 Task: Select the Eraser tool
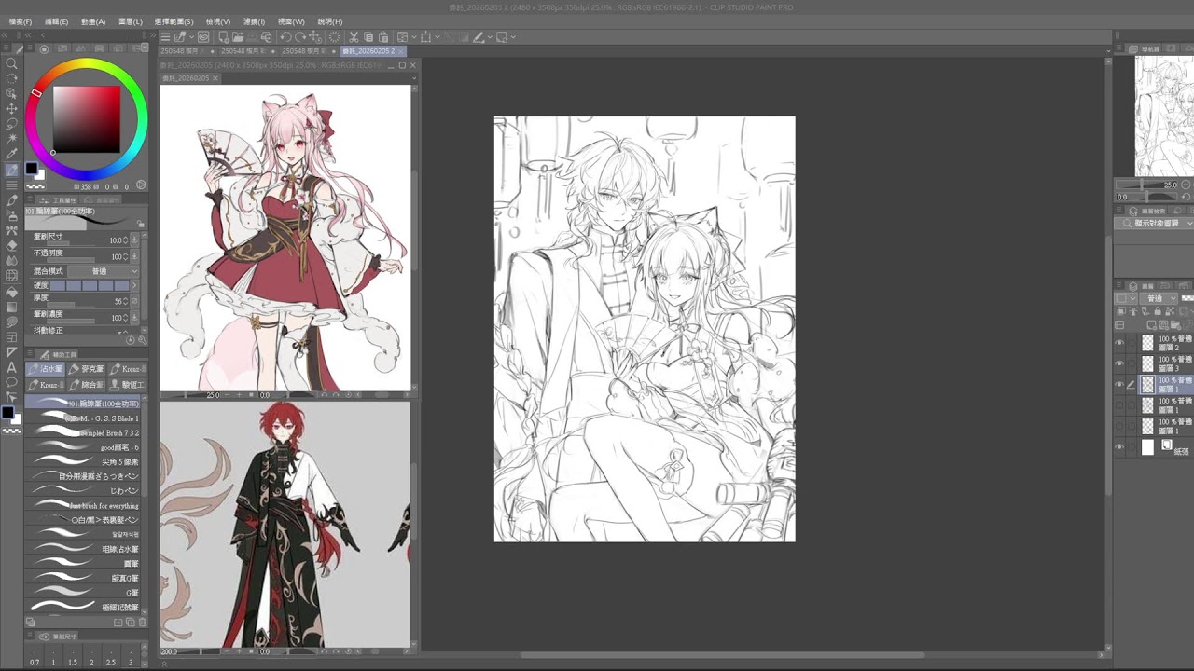click(11, 245)
